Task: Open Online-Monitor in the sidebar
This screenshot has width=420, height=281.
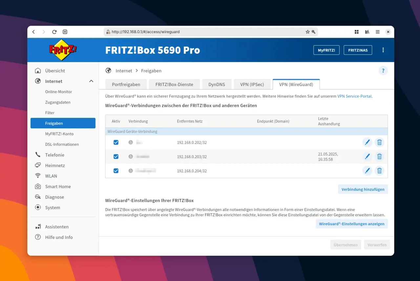Action: click(x=58, y=92)
